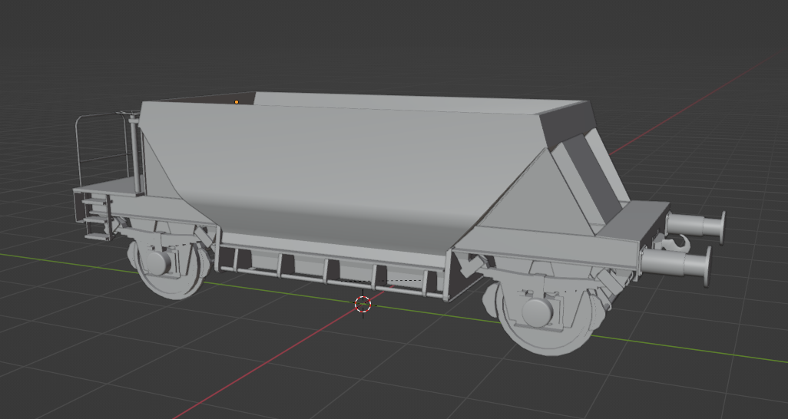
Task: Select the orange object origin dot
Action: point(237,102)
